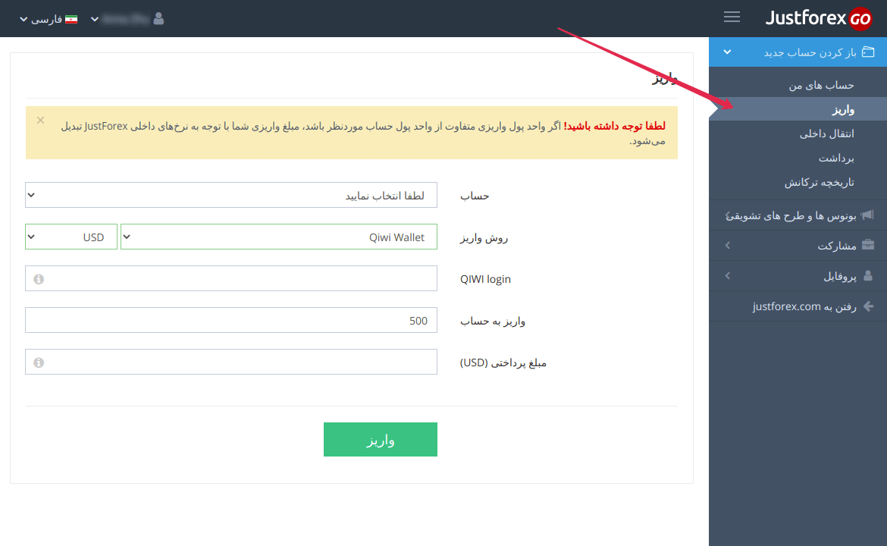
Task: Open the Qiwi Wallet method dropdown
Action: [x=279, y=237]
